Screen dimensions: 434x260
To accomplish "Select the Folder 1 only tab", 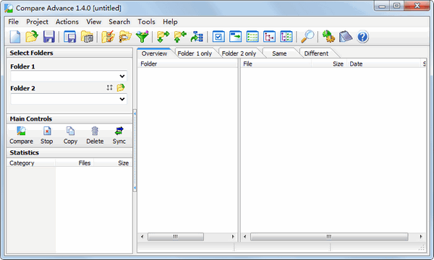I will click(195, 53).
